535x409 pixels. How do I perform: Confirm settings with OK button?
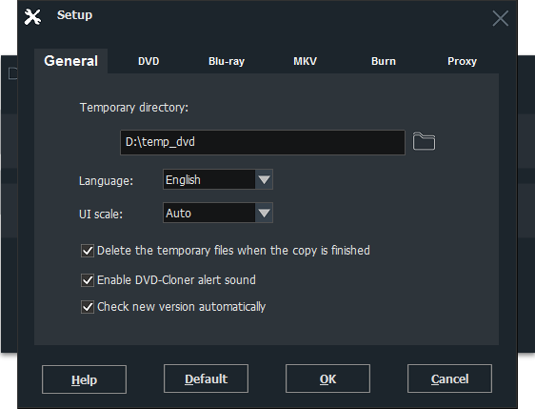pyautogui.click(x=327, y=378)
